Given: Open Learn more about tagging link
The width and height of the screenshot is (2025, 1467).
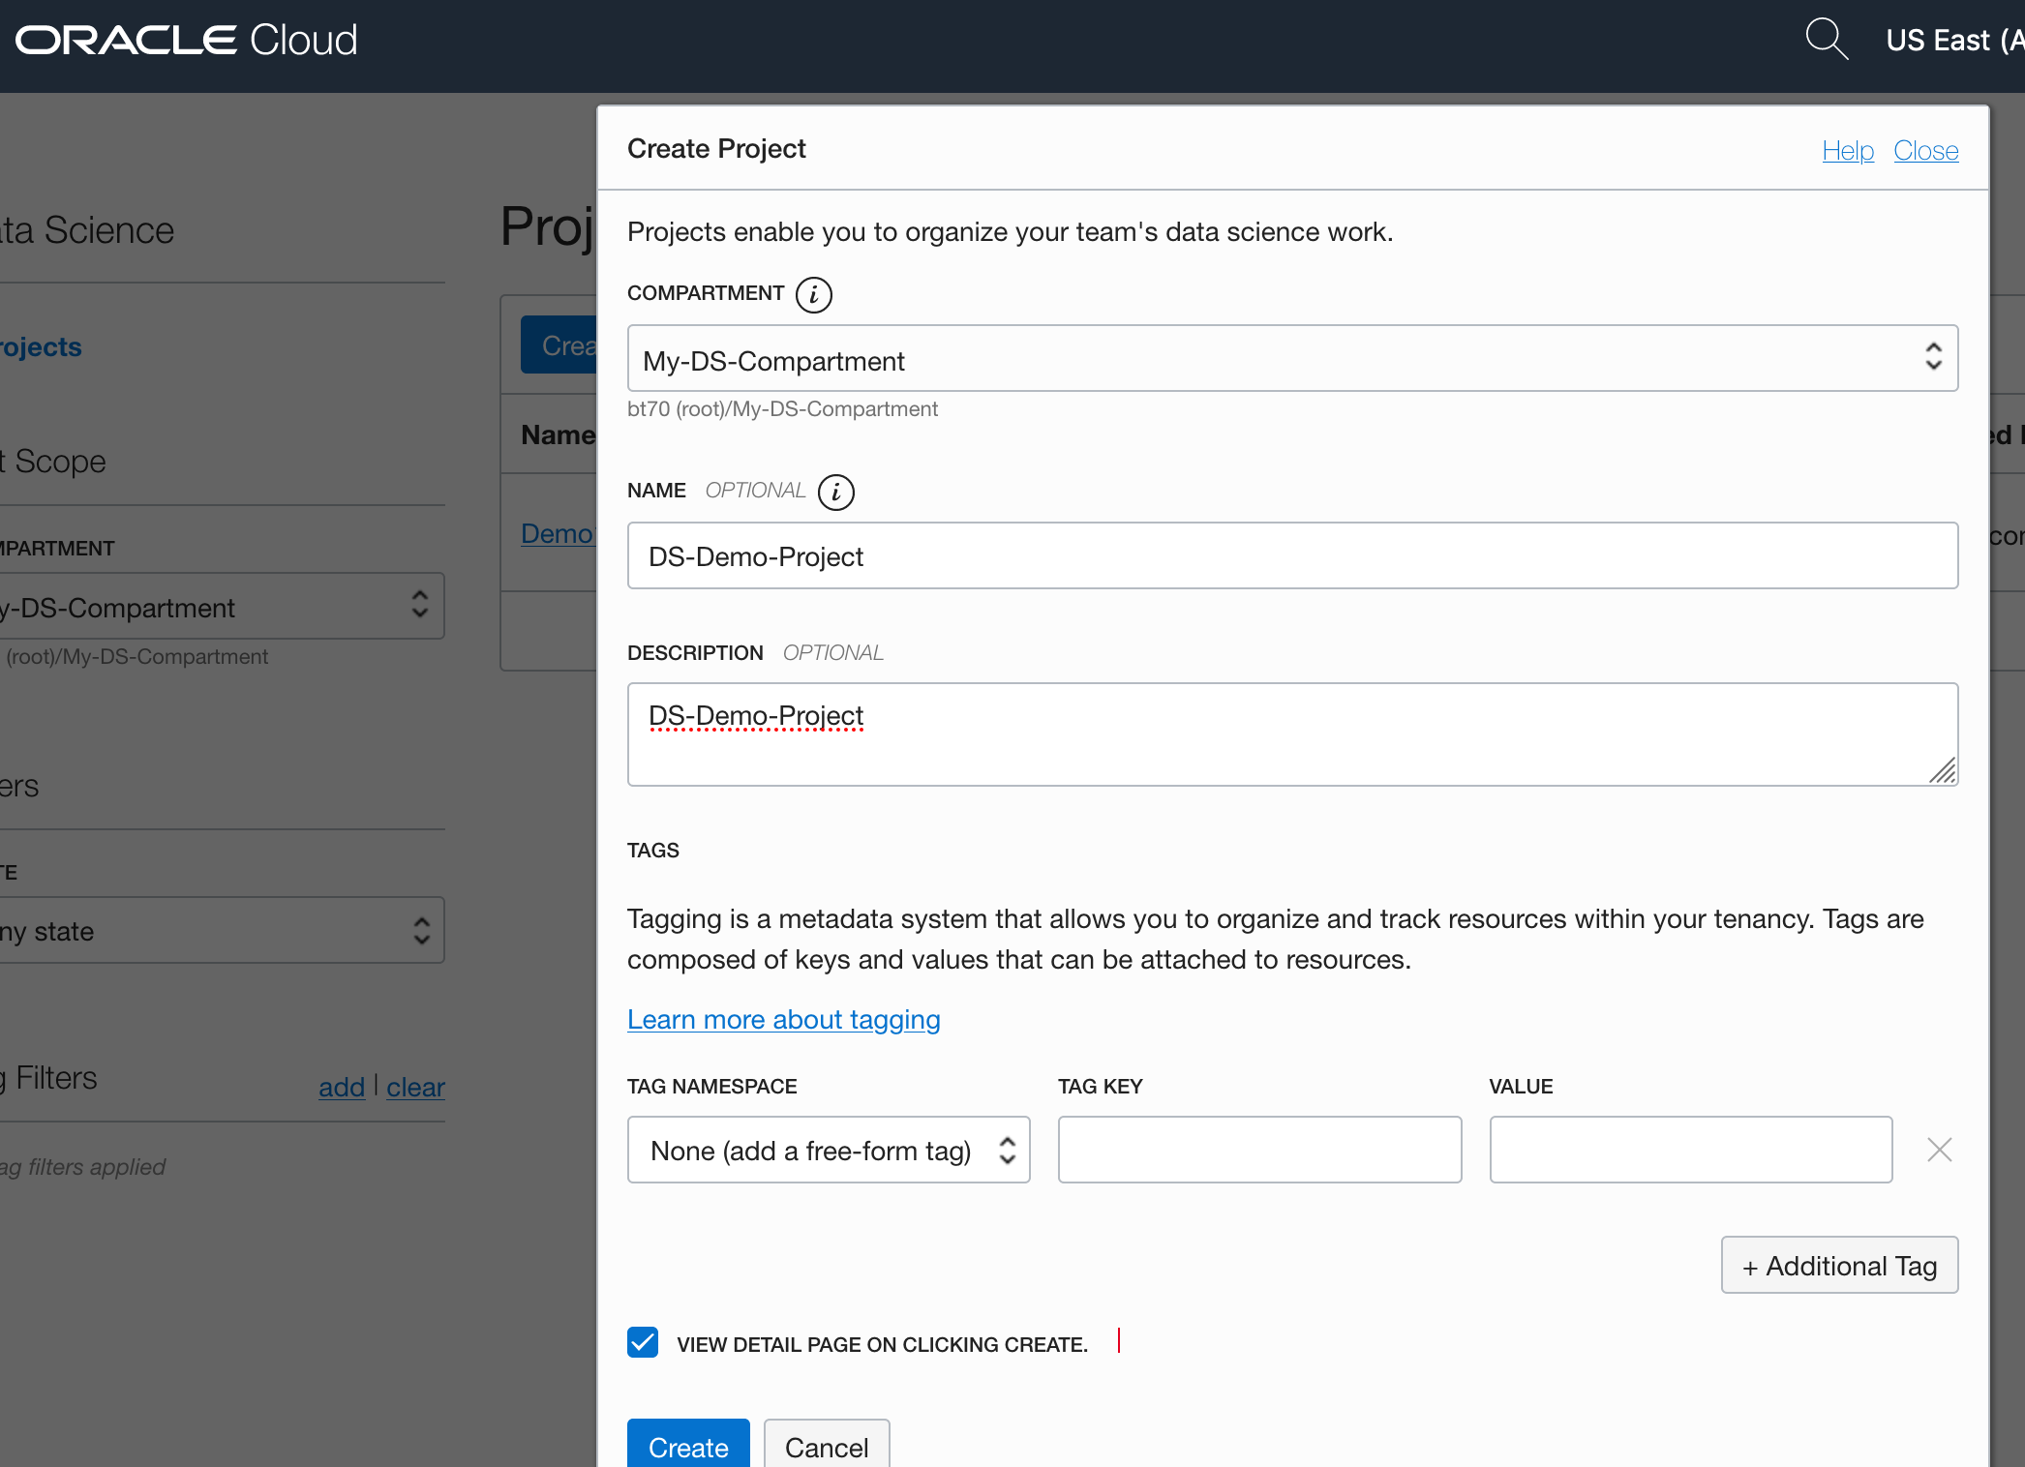Looking at the screenshot, I should point(783,1019).
